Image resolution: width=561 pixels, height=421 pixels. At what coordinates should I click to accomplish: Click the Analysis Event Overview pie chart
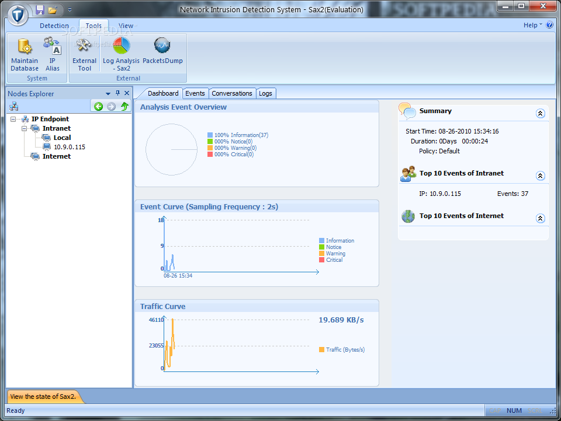[171, 150]
